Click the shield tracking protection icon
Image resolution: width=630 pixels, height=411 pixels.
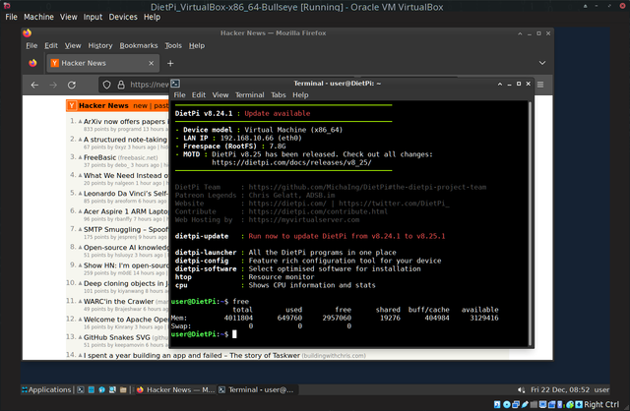106,85
